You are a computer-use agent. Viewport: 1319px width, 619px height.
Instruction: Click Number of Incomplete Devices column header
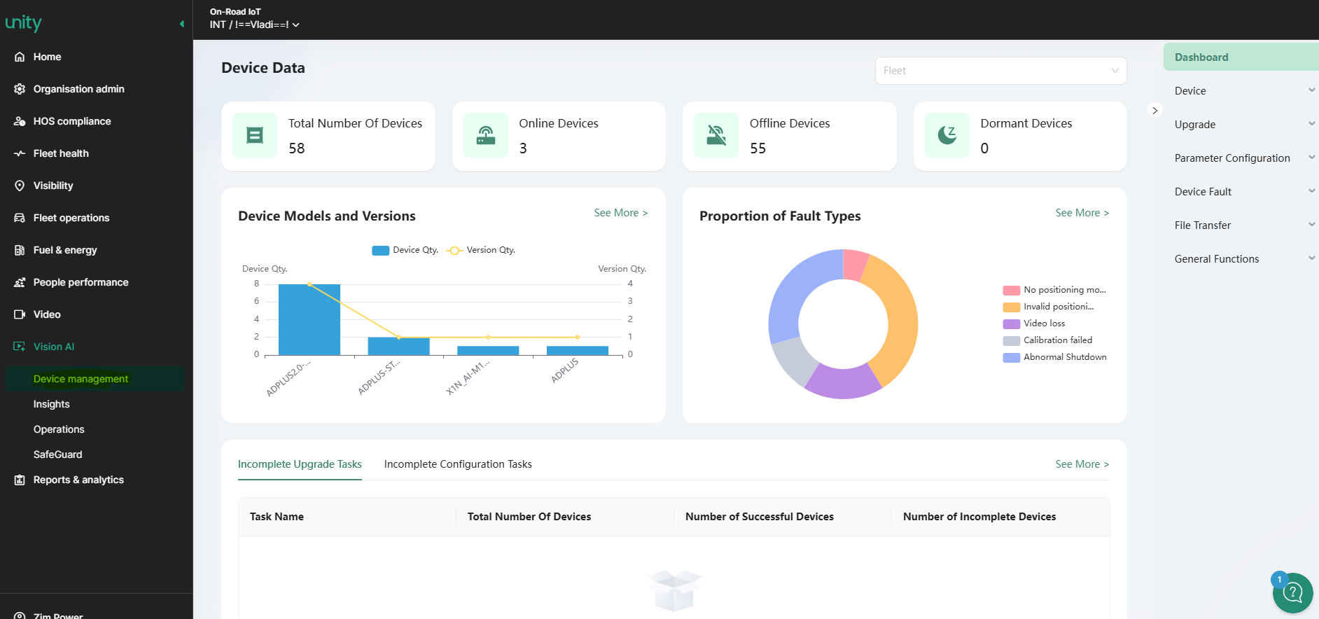click(x=979, y=517)
